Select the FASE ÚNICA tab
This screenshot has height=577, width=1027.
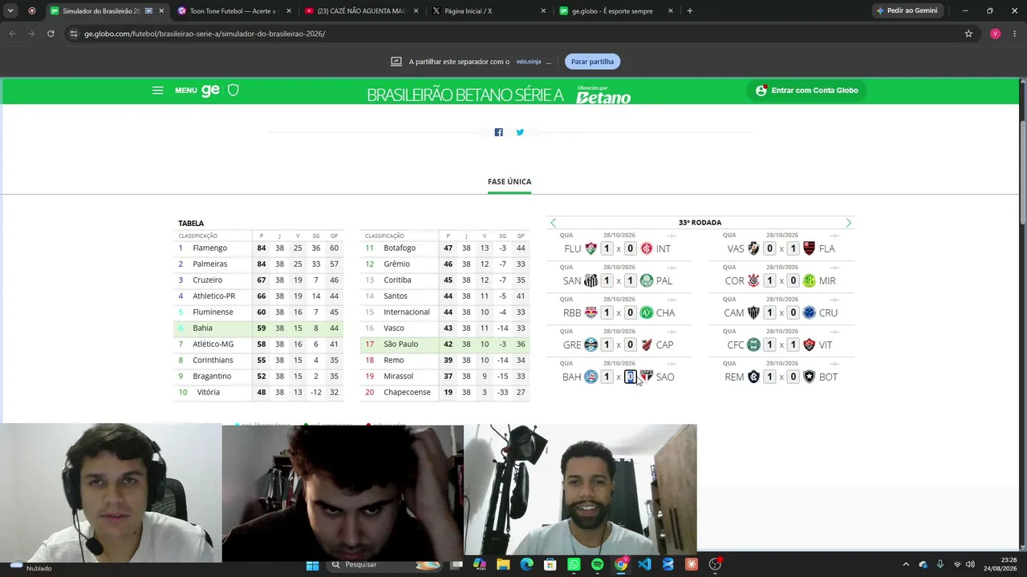point(509,182)
